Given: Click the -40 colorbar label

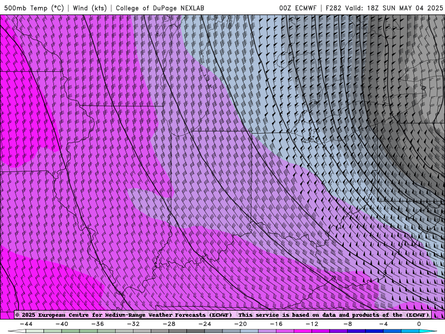Looking at the screenshot, I should point(62,324).
